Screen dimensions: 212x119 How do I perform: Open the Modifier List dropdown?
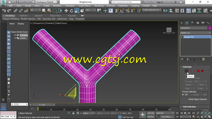[x=195, y=33]
